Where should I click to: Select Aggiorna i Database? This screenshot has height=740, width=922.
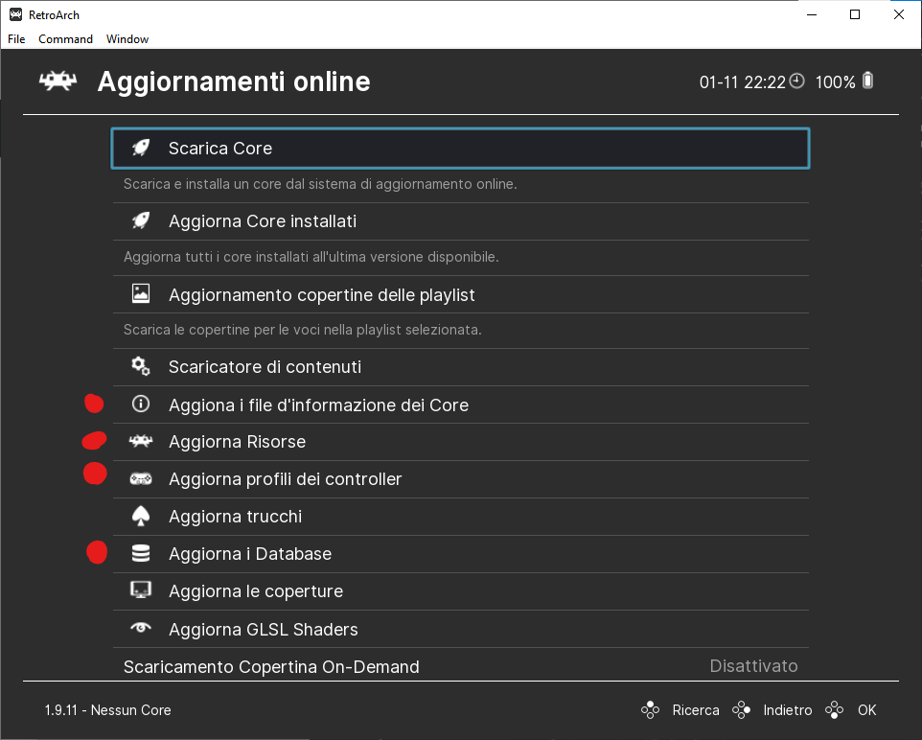click(460, 554)
